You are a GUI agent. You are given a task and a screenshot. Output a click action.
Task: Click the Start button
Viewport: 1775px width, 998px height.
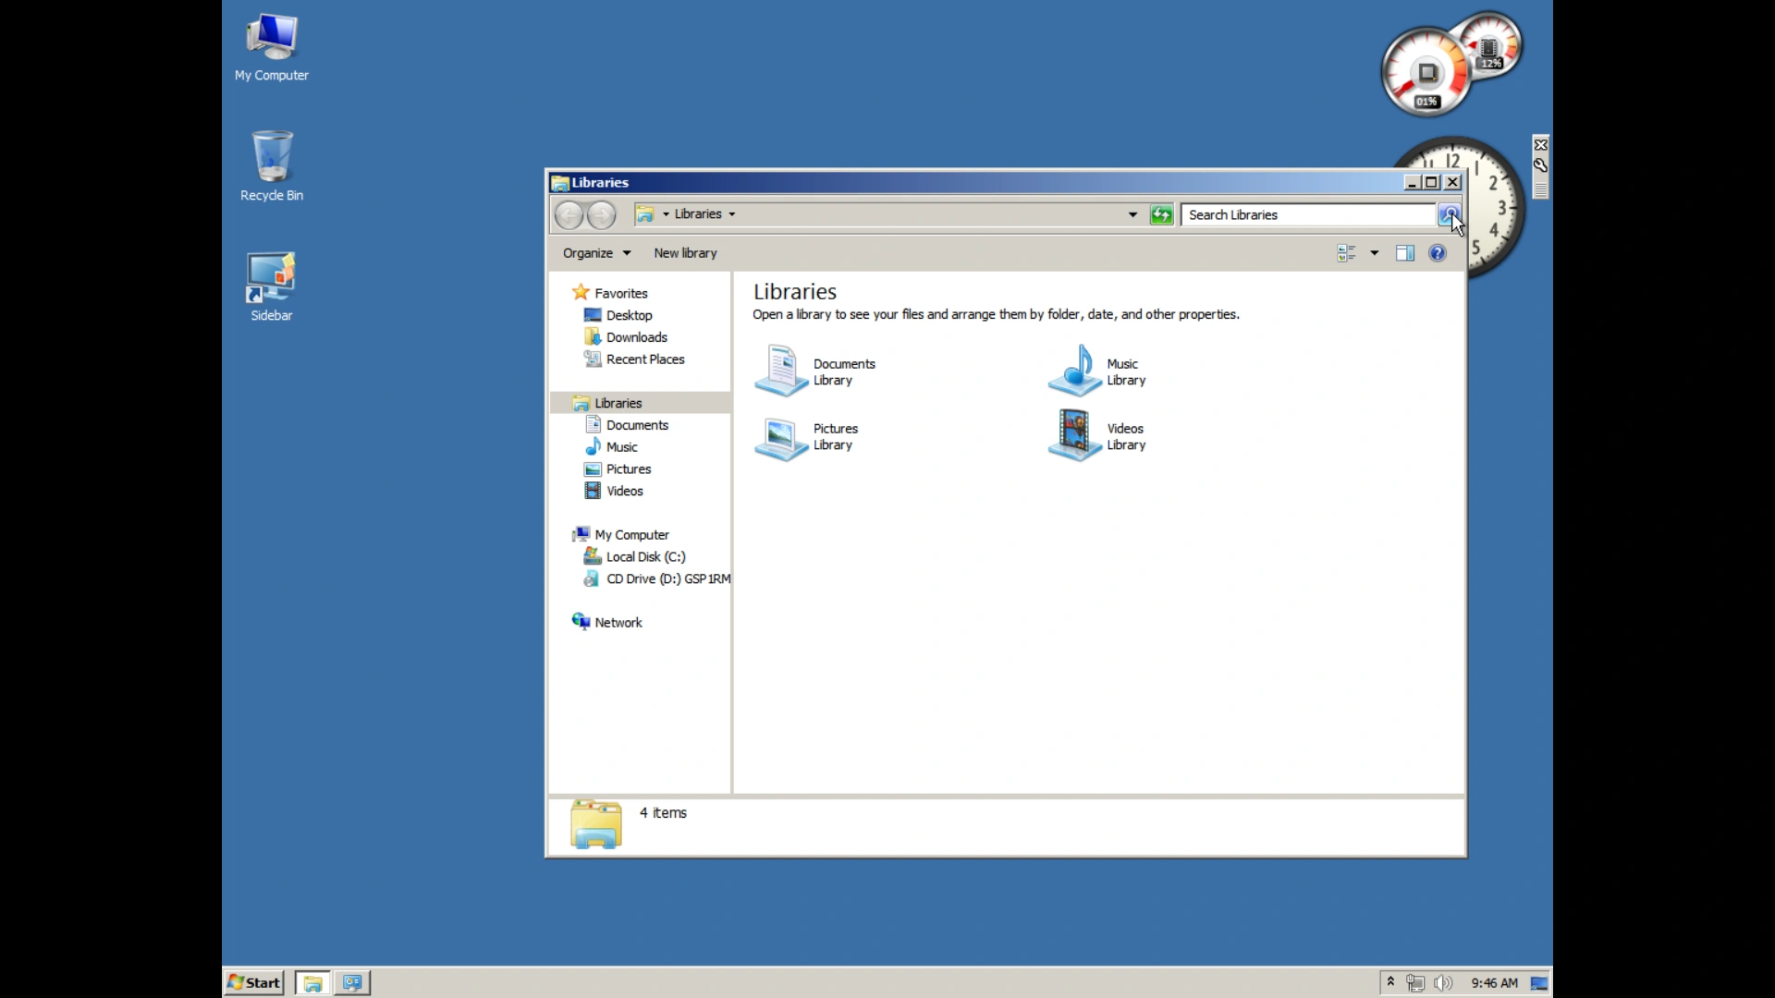coord(252,982)
